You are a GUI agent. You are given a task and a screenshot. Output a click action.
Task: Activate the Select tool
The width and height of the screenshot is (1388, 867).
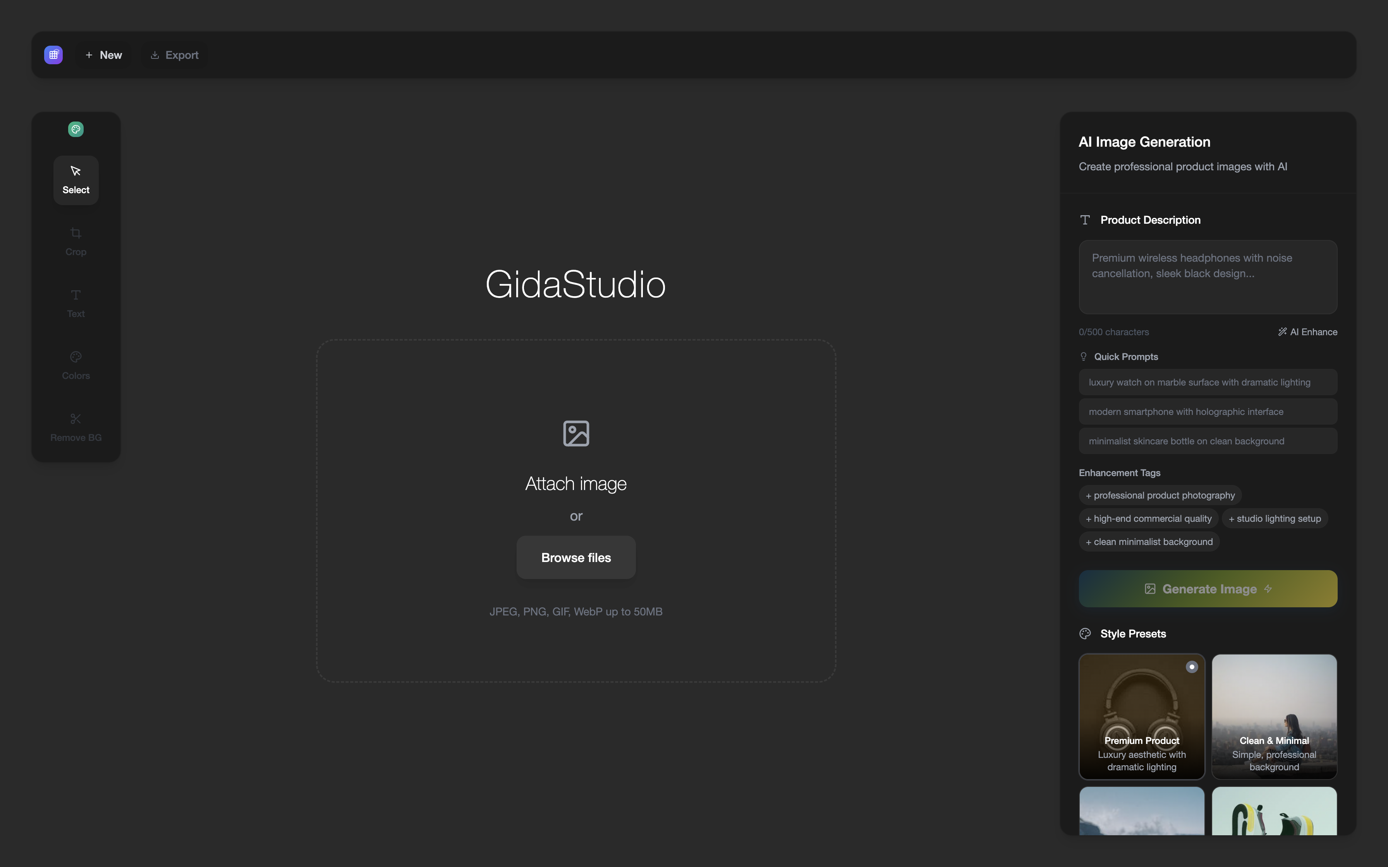76,180
